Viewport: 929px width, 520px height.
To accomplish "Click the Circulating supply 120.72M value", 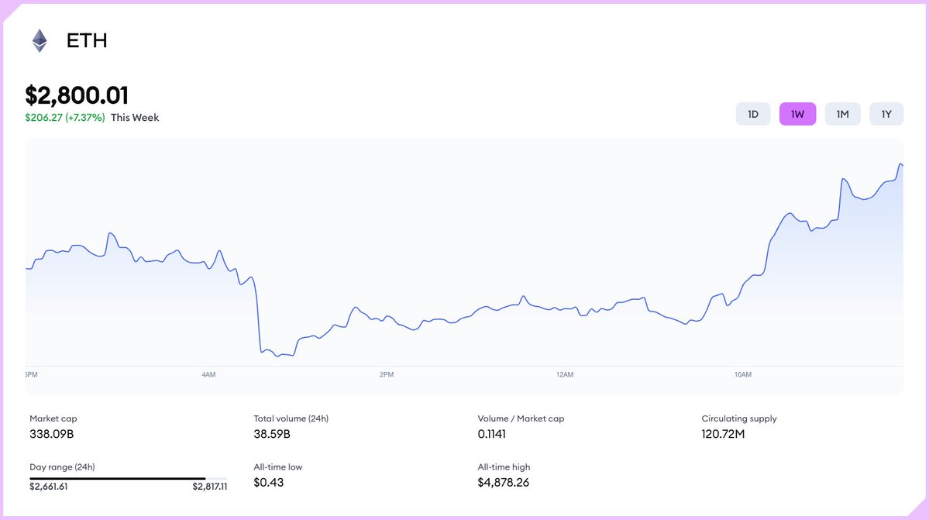I will pos(723,434).
